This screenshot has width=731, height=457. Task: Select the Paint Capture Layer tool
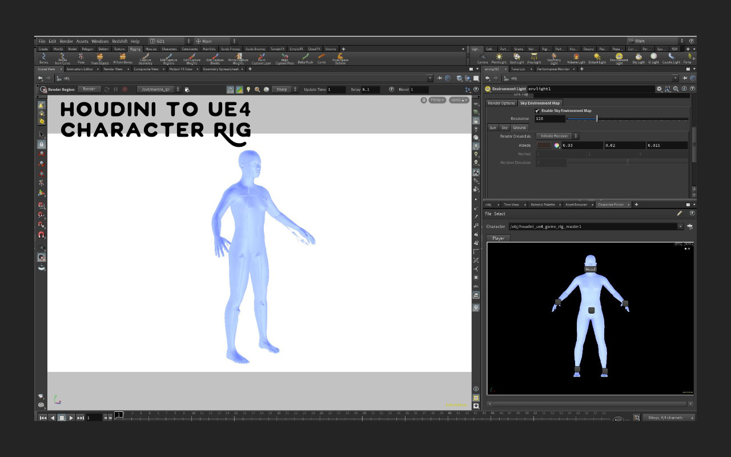(x=262, y=58)
